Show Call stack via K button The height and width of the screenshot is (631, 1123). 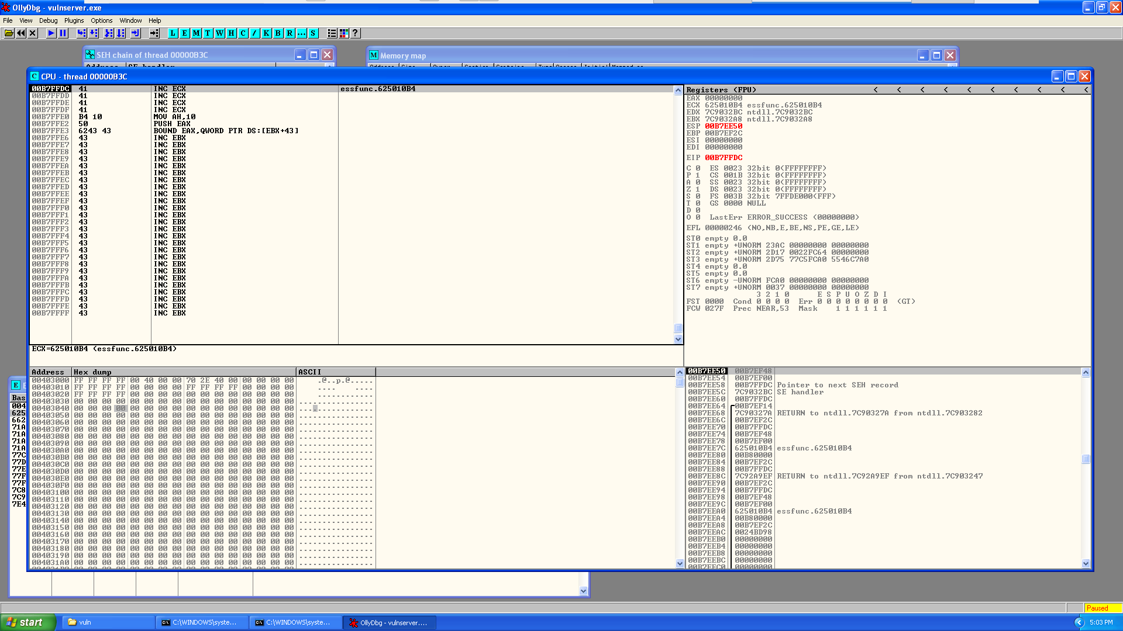tap(266, 33)
